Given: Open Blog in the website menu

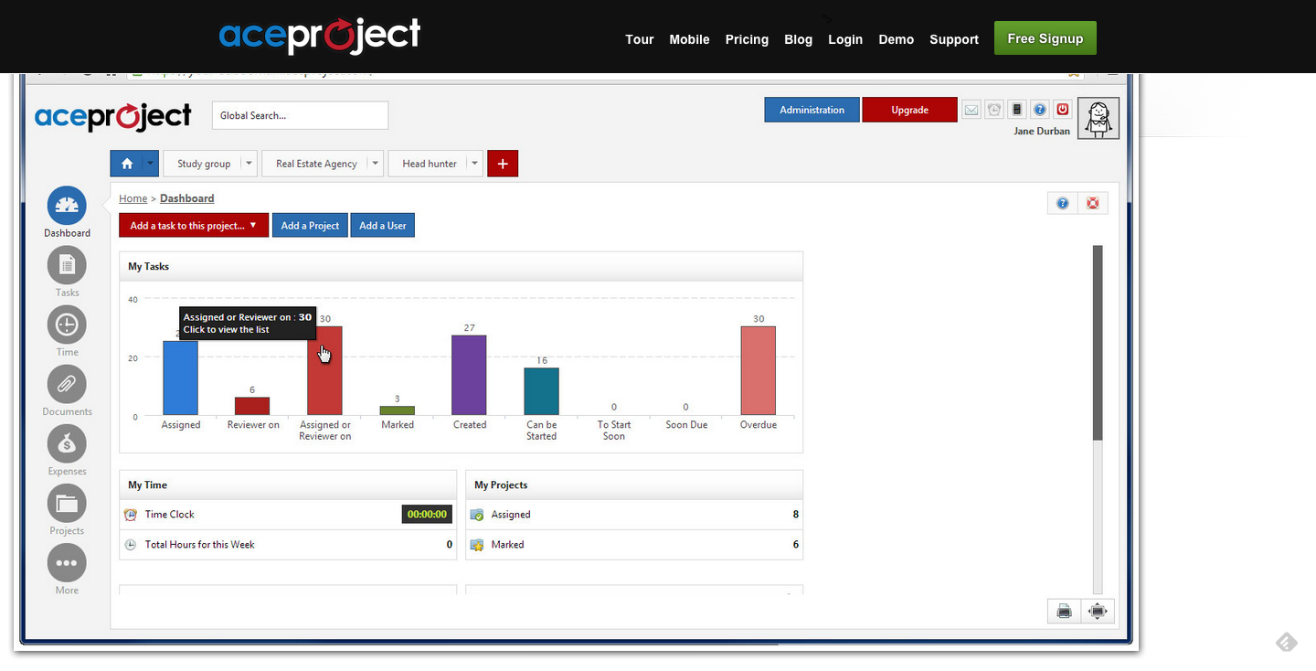Looking at the screenshot, I should [798, 39].
